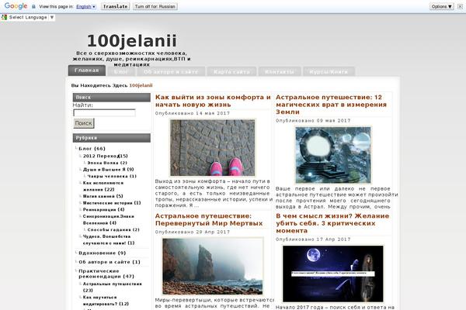The width and height of the screenshot is (466, 310).
Task: Click the lock icon beside Google logo
Action: (33, 6)
